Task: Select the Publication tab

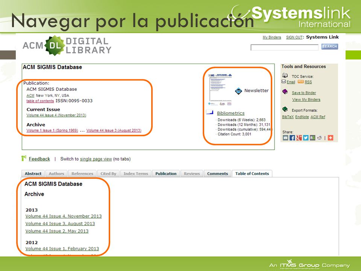Action: (x=166, y=174)
